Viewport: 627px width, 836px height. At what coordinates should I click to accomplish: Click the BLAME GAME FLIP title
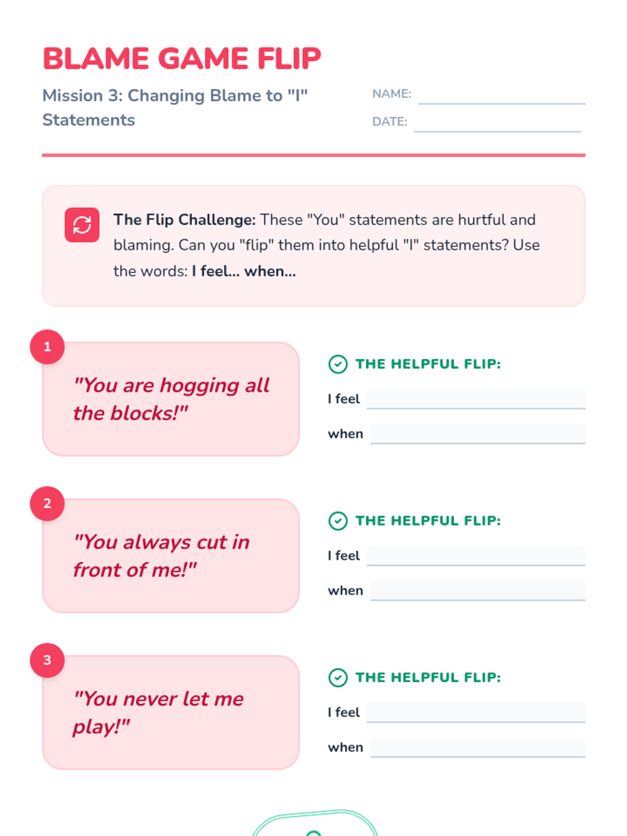coord(182,58)
